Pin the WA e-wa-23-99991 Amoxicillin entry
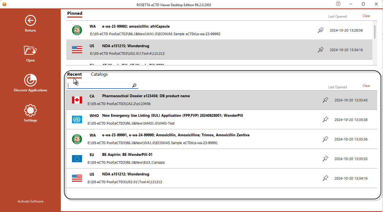This screenshot has width=383, height=212. coord(325,139)
